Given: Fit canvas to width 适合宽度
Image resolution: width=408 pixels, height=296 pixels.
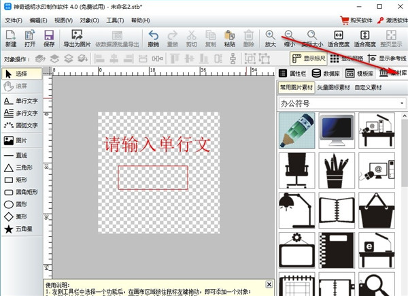Looking at the screenshot, I should point(338,38).
